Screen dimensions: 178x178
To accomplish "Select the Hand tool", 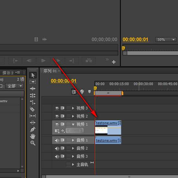I will (33, 136).
